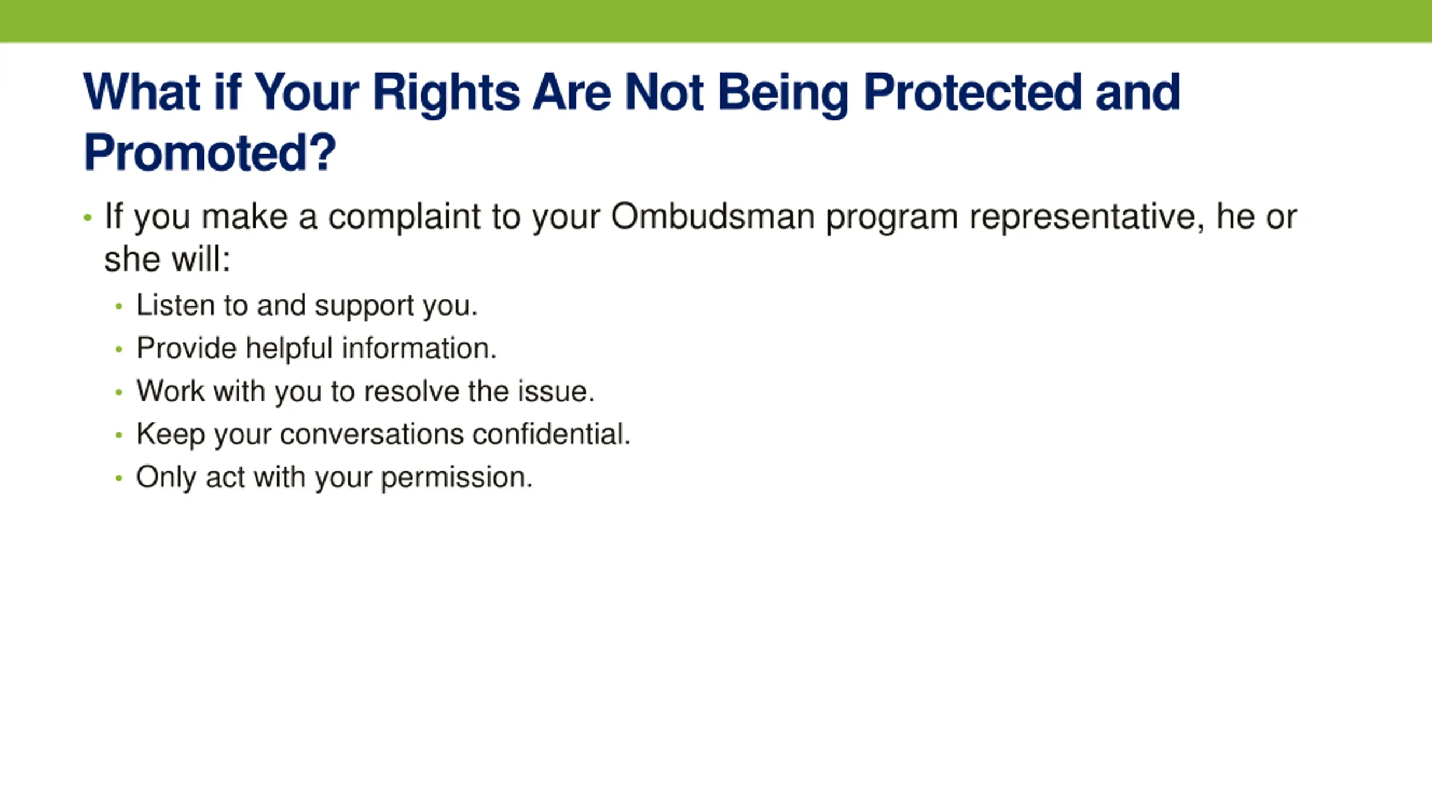The height and width of the screenshot is (805, 1432).
Task: Click green bullet before 'If you make'
Action: (87, 217)
